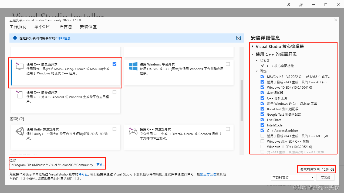This screenshot has height=193, width=344.
Task: Click the 要求的总空间 10.04 GB text
Action: tap(318, 170)
